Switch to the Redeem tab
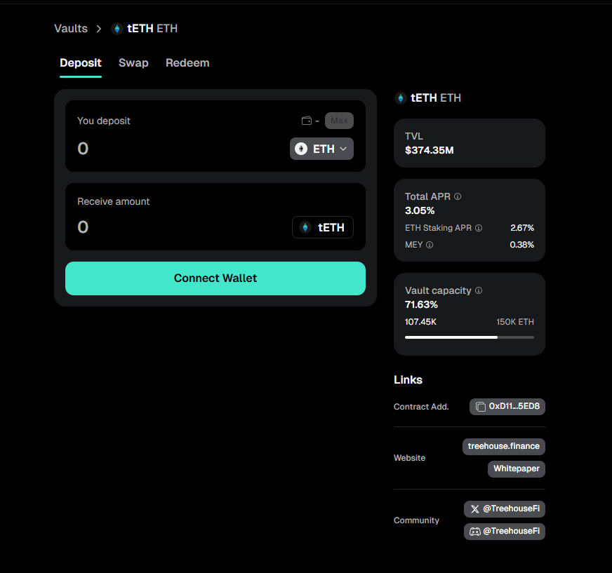Screen dimensions: 612x573 point(187,63)
